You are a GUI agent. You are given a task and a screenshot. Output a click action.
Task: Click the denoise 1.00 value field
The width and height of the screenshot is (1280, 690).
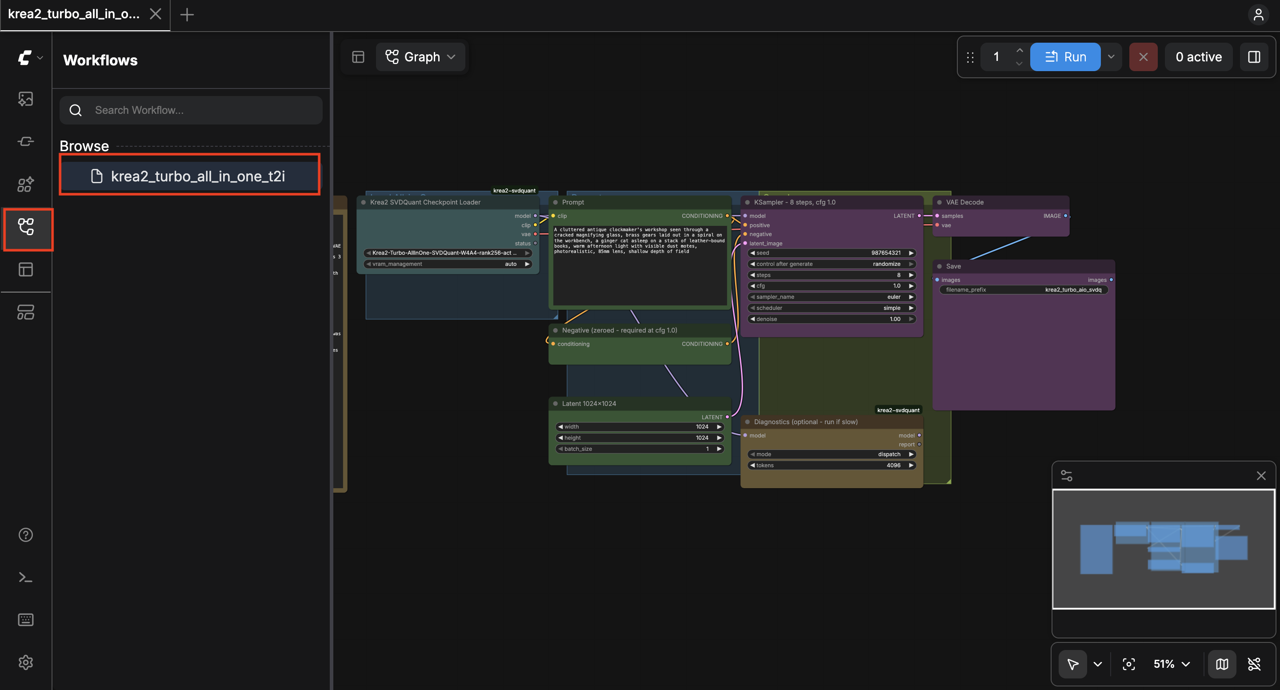(832, 319)
